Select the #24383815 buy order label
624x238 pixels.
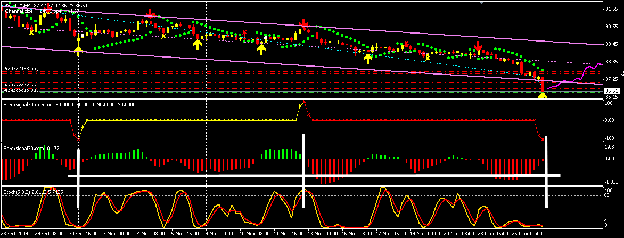click(x=22, y=90)
